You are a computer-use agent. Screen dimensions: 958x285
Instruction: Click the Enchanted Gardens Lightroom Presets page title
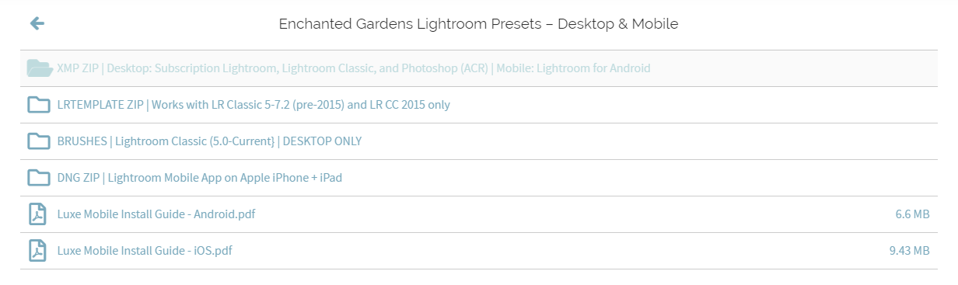click(479, 24)
